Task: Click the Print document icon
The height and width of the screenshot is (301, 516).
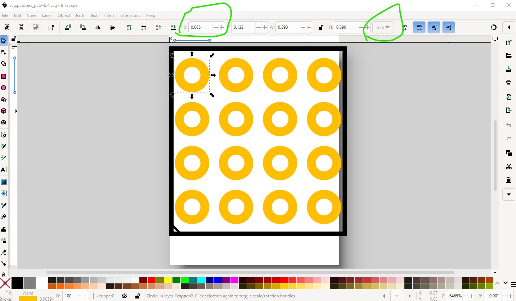Action: coord(508,82)
